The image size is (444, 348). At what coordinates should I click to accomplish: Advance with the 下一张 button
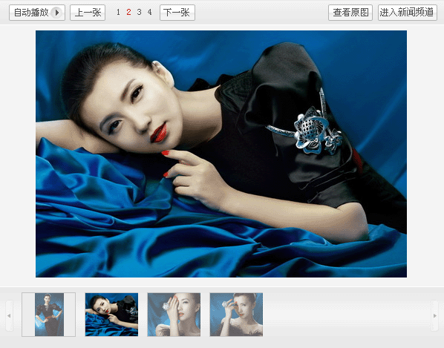(177, 13)
